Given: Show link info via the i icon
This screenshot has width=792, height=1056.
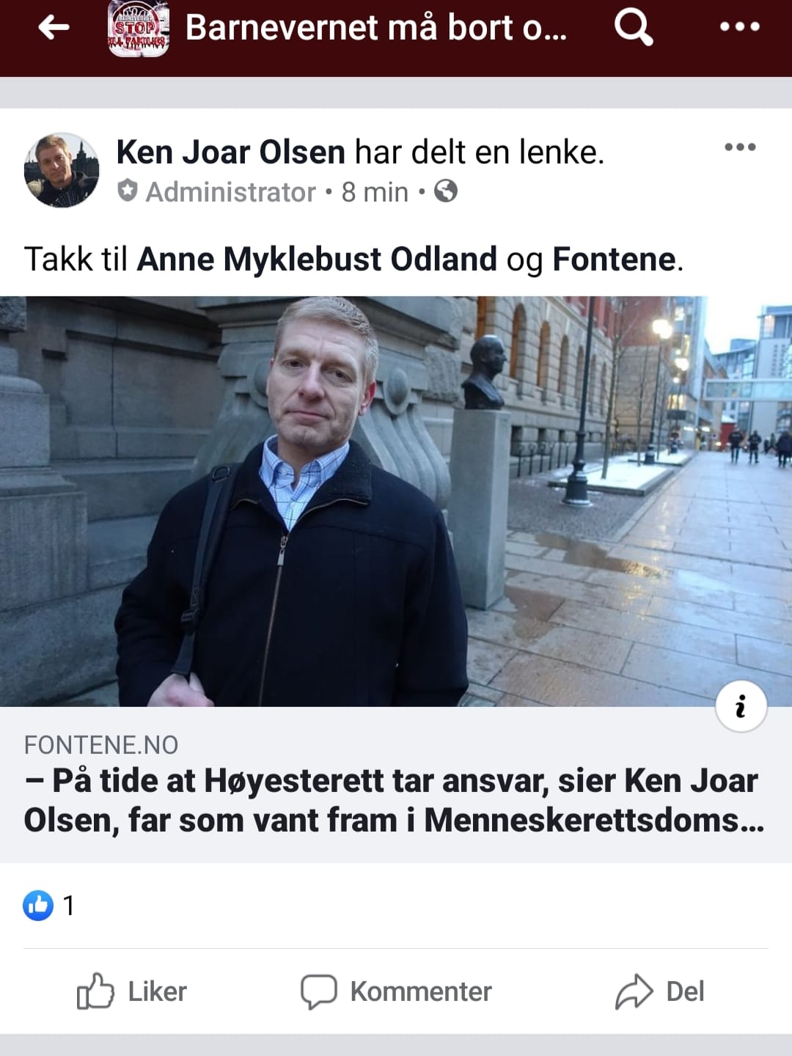Looking at the screenshot, I should click(x=741, y=706).
